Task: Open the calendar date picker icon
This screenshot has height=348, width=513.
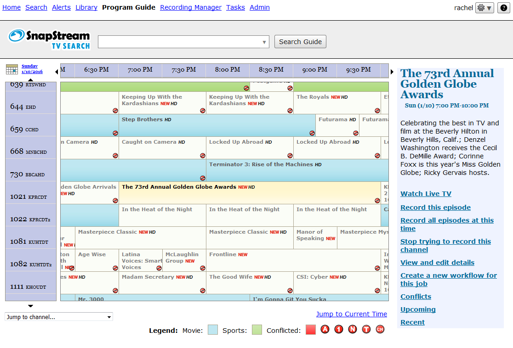Action: [x=11, y=69]
